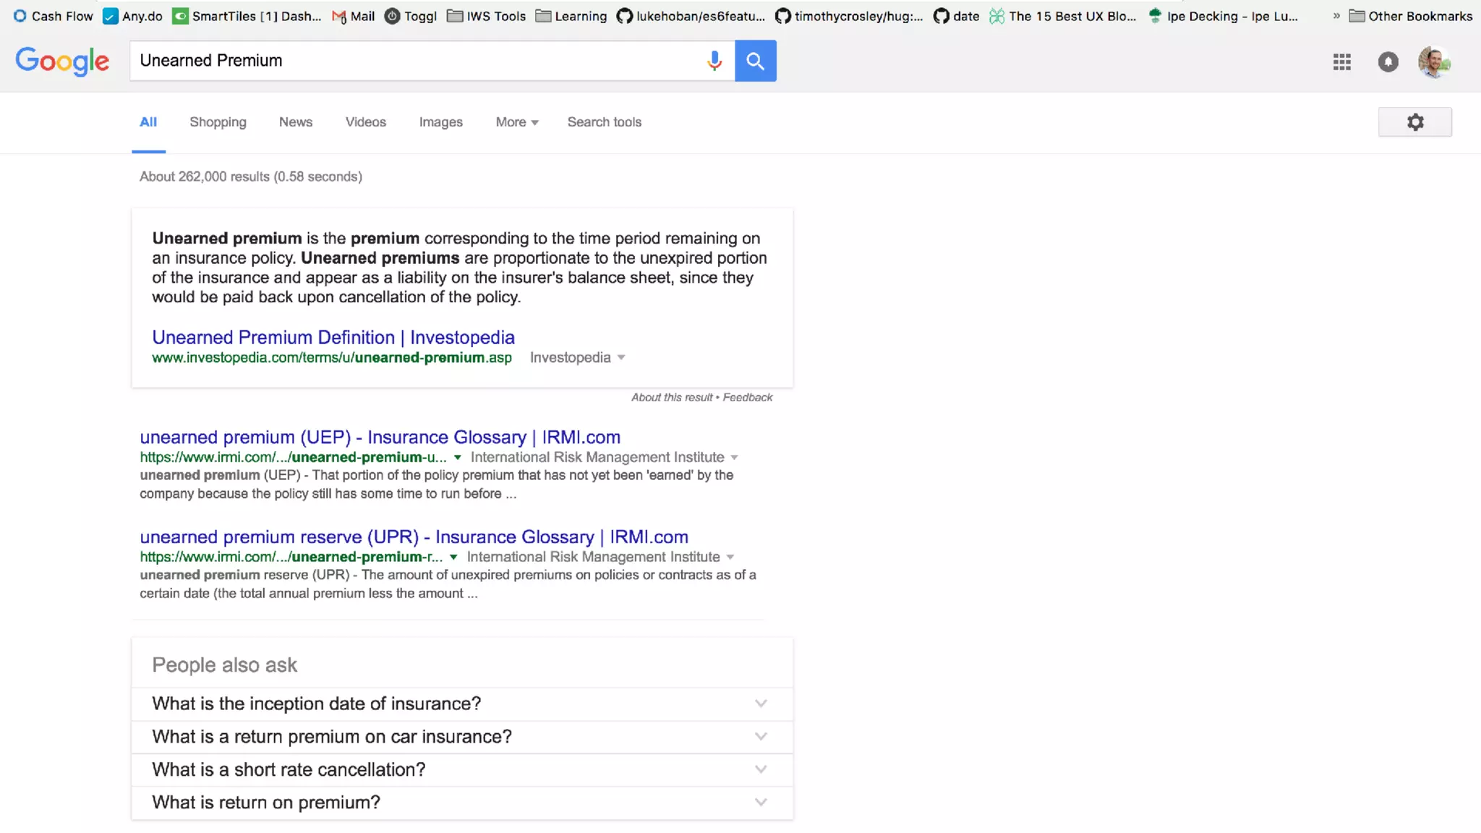The width and height of the screenshot is (1481, 833).
Task: Switch to the News tab
Action: pyautogui.click(x=296, y=122)
